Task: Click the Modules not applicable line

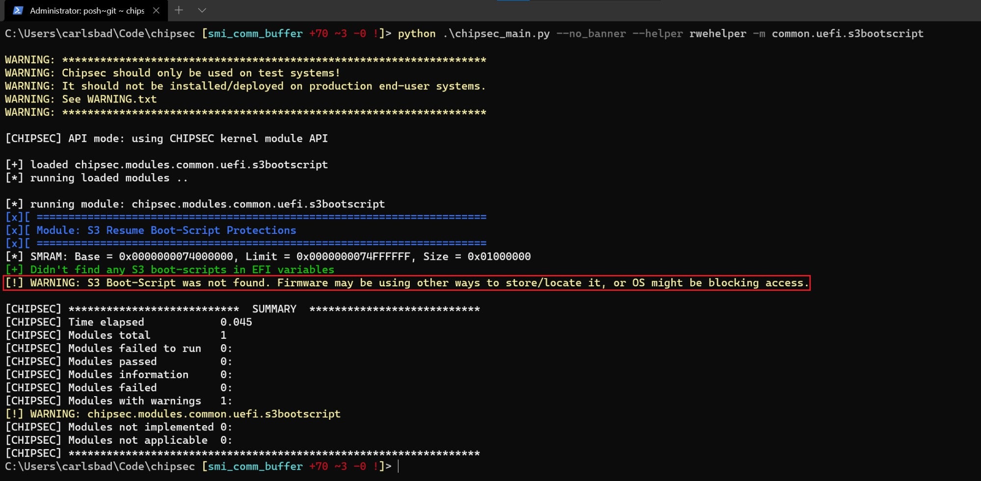Action: point(118,440)
